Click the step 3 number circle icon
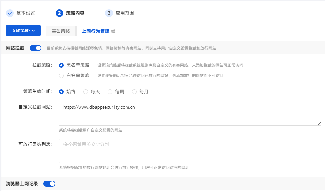The height and width of the screenshot is (191, 325). pos(109,13)
